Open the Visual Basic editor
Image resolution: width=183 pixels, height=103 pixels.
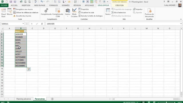click(3, 13)
